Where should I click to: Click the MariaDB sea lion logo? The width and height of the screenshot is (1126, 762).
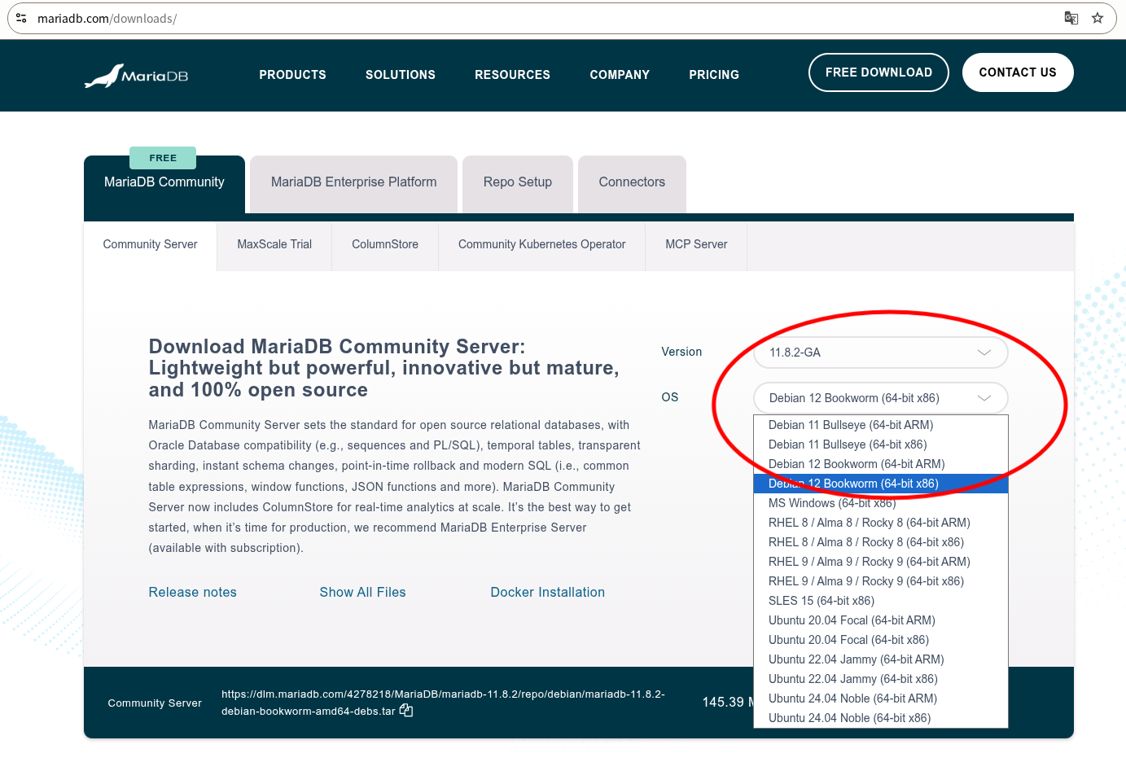[x=136, y=76]
